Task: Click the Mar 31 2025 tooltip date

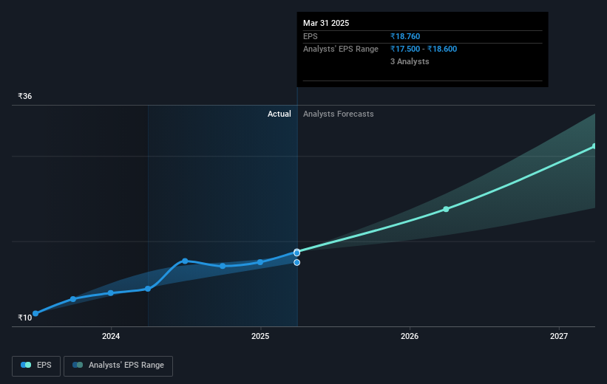Action: coord(326,23)
